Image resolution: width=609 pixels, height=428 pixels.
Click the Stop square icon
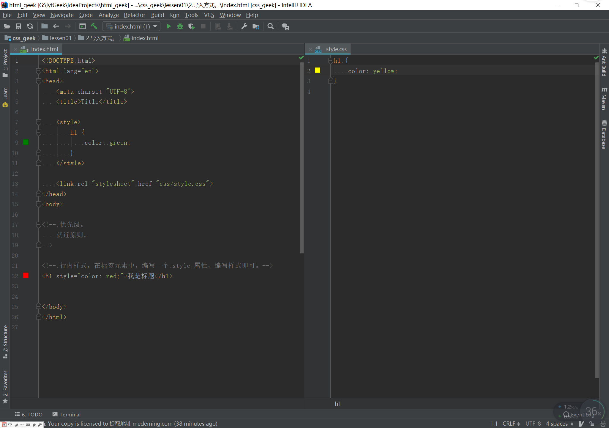pos(203,26)
